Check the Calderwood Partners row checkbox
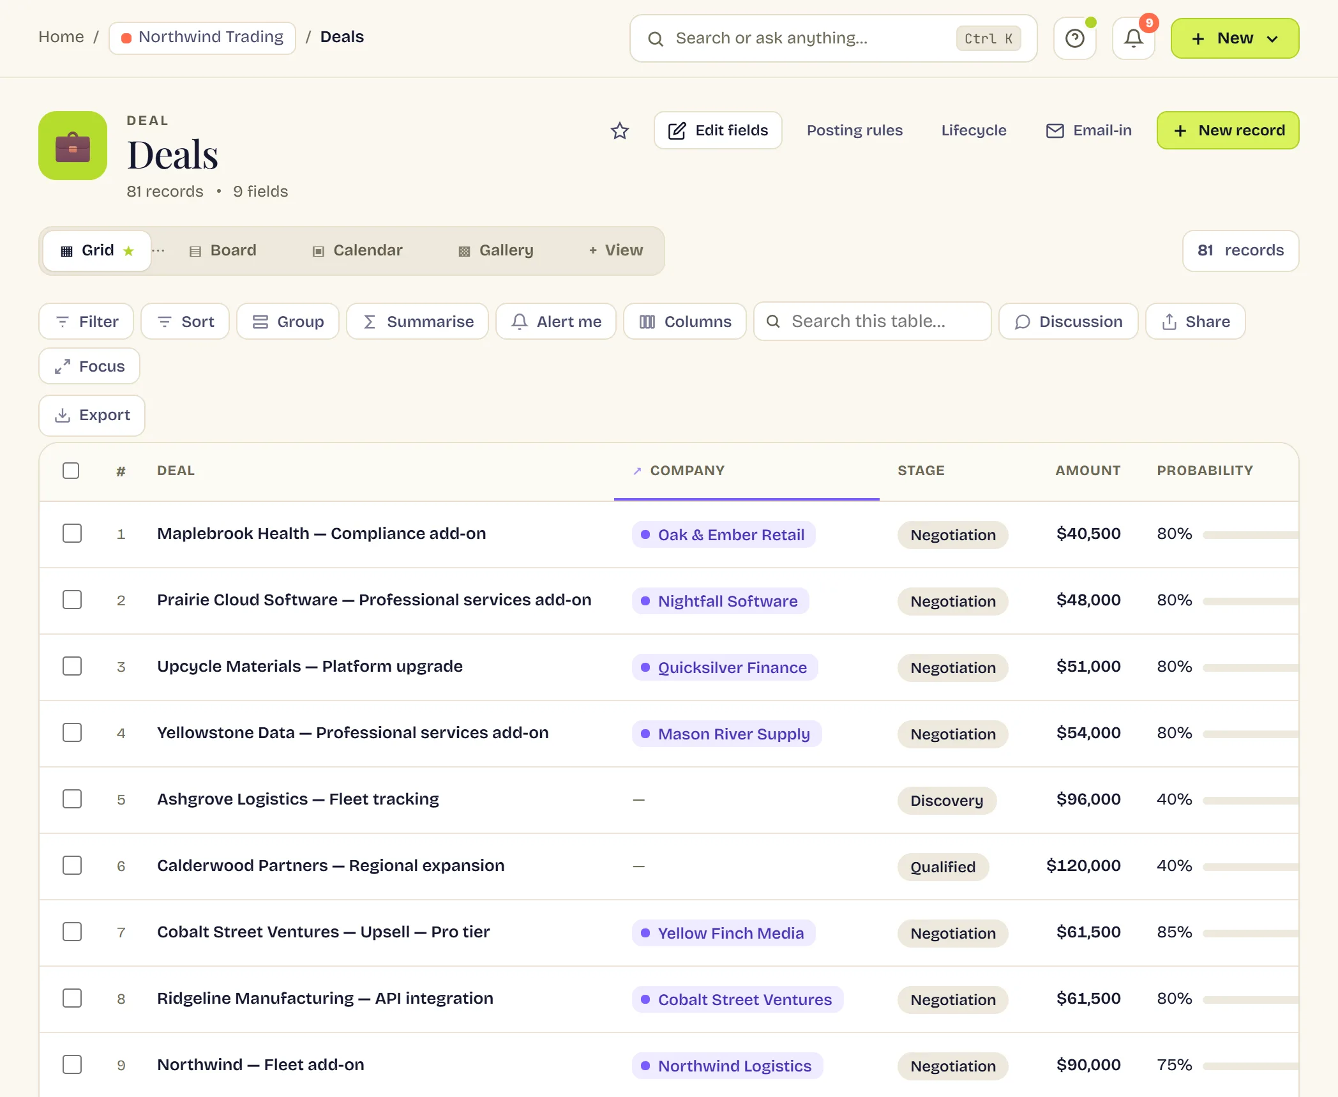 (72, 865)
